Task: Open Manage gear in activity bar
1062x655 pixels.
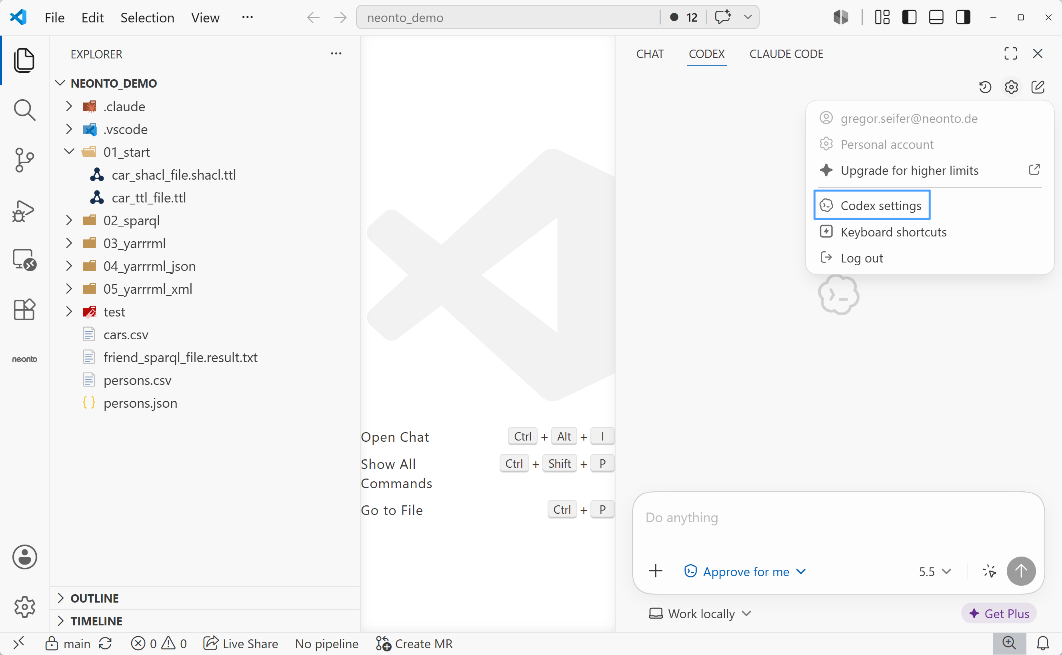Action: click(25, 607)
